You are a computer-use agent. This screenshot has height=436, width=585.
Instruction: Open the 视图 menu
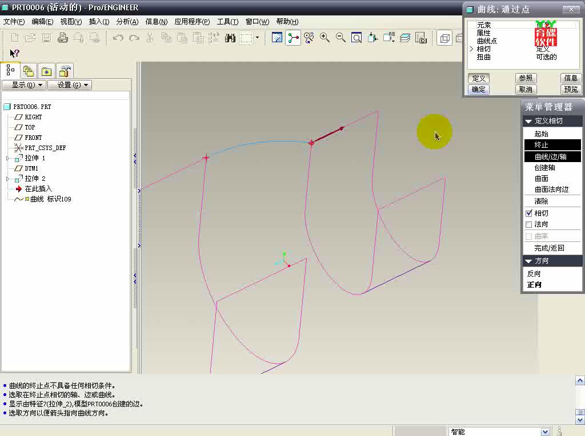[71, 22]
